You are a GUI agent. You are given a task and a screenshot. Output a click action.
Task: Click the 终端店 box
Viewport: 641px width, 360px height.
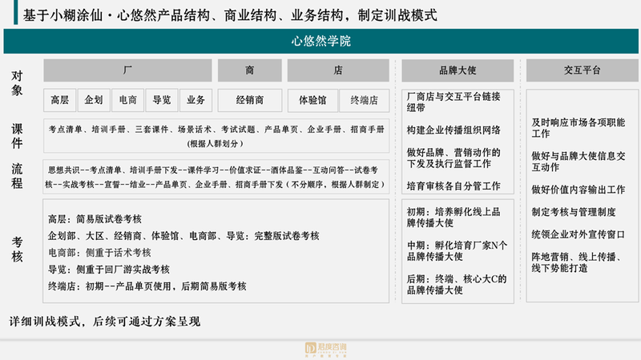click(x=365, y=100)
